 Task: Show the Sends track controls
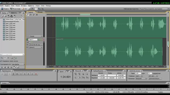(x=34, y=15)
